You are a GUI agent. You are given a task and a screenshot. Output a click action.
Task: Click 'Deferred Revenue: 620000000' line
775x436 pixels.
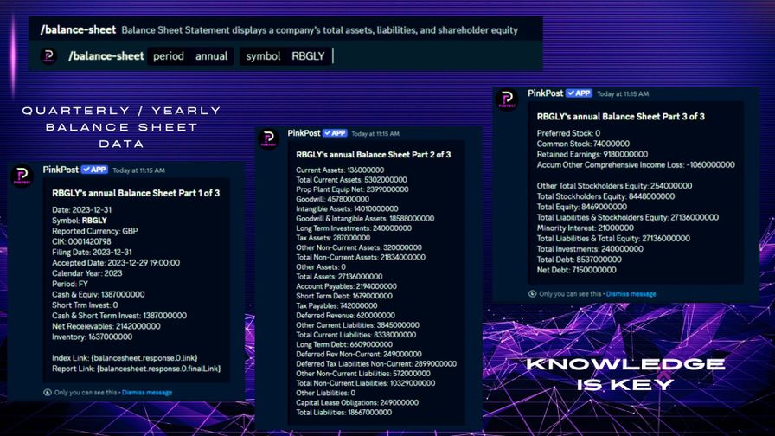345,316
